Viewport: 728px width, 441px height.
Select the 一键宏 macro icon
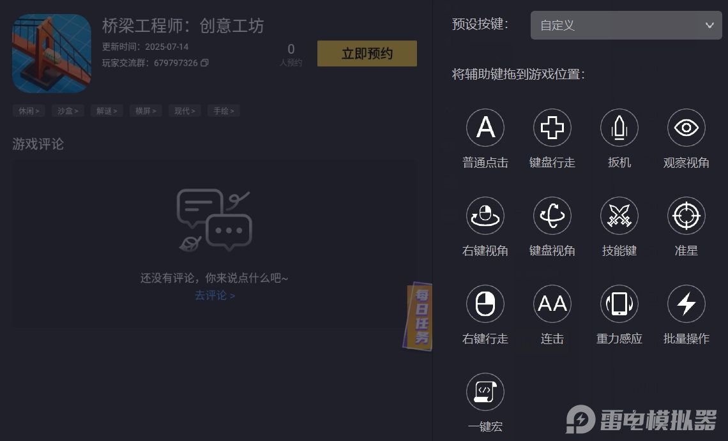point(485,391)
